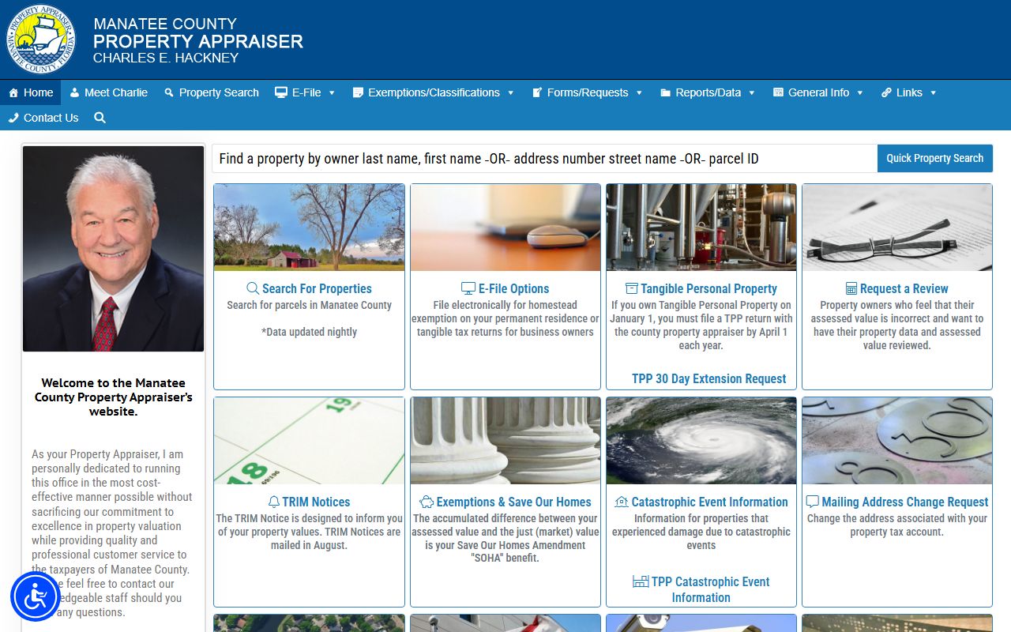1011x632 pixels.
Task: Click calculator icon beside Request a Review
Action: (x=851, y=288)
